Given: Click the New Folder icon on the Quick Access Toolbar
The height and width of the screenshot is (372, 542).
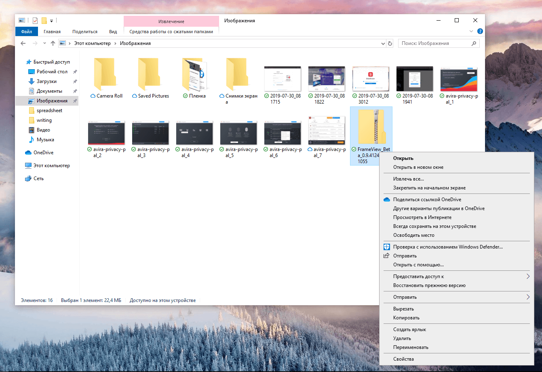Looking at the screenshot, I should [44, 21].
